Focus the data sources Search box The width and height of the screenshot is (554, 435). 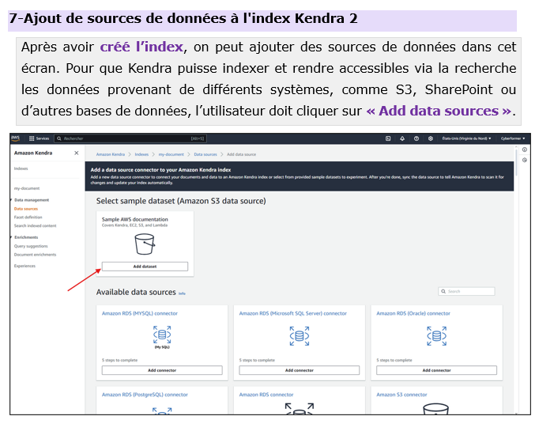[466, 291]
